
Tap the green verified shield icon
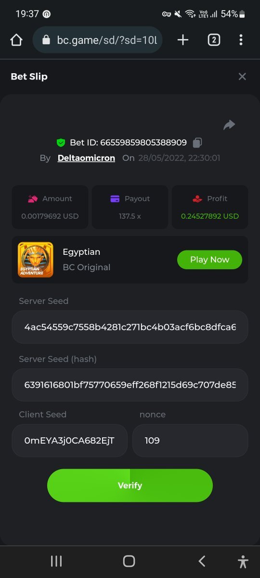pyautogui.click(x=61, y=143)
